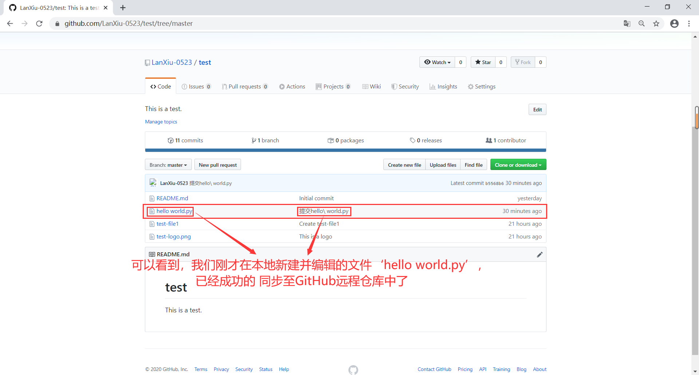Open the Branch: master selector
The height and width of the screenshot is (375, 699).
click(168, 165)
